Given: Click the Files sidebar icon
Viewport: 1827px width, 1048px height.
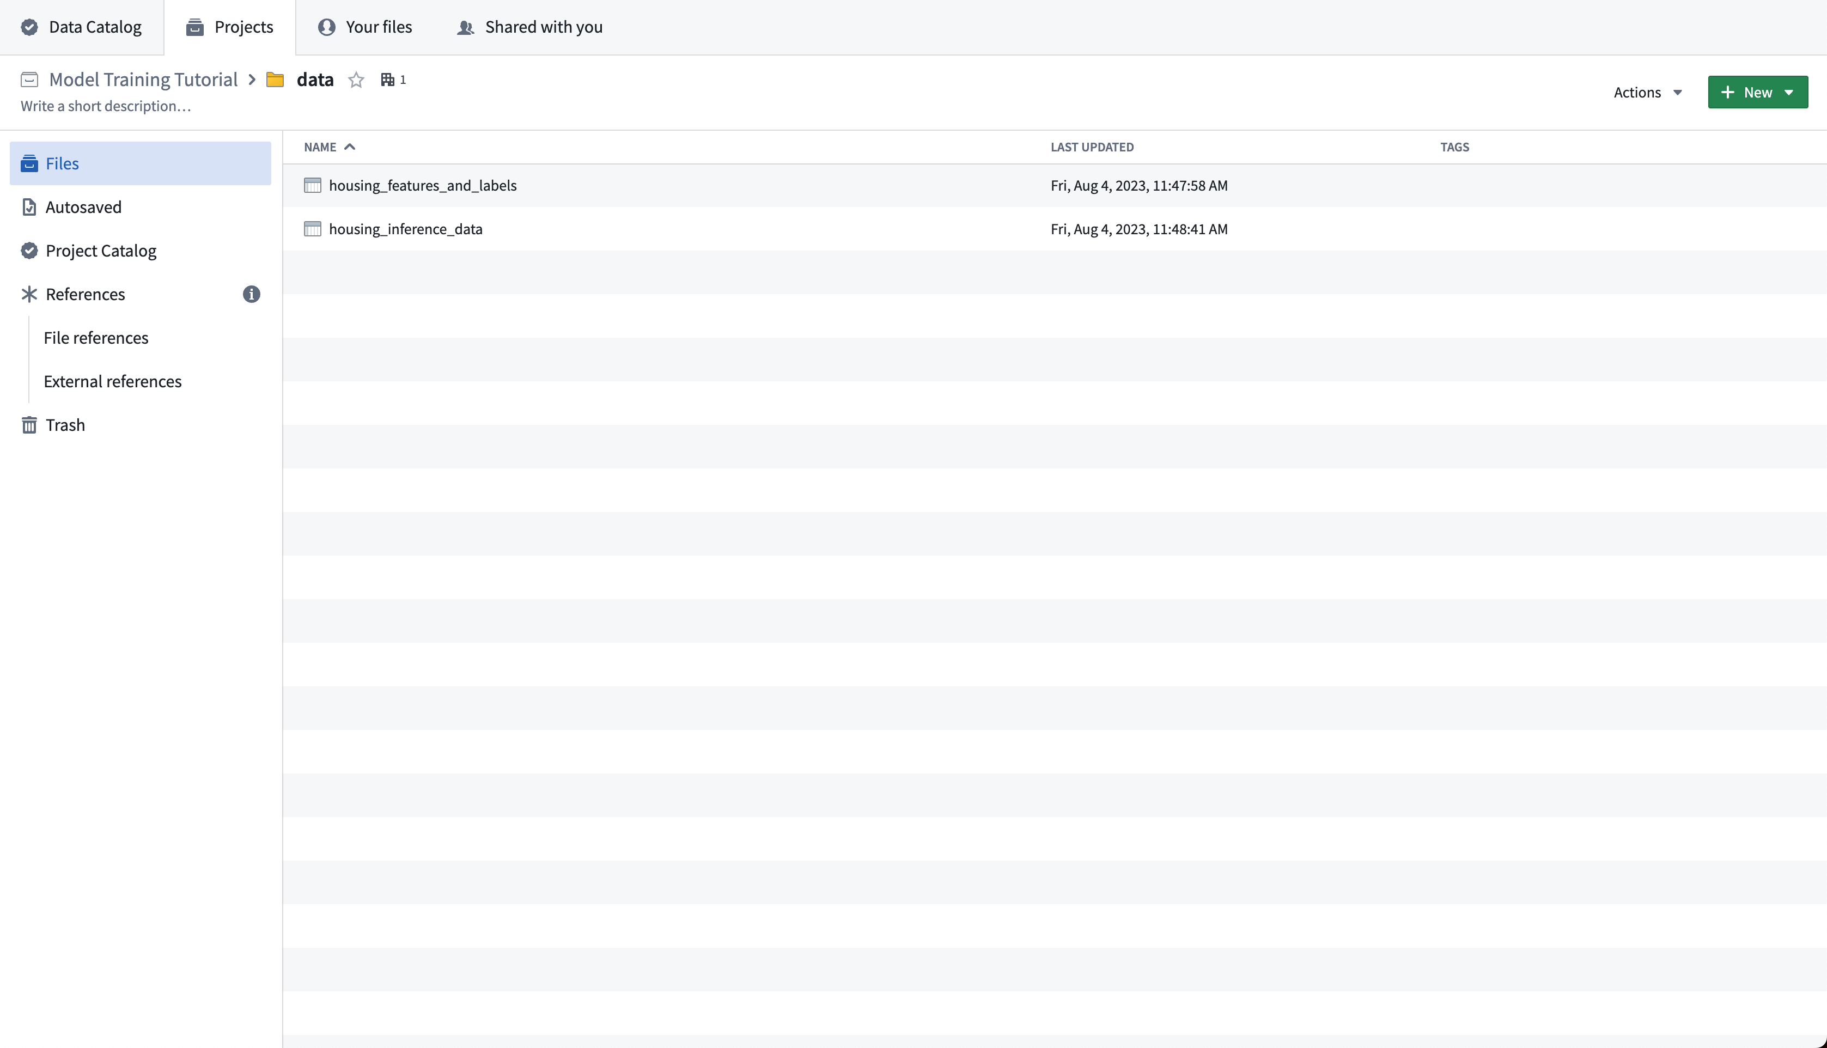Looking at the screenshot, I should [29, 163].
